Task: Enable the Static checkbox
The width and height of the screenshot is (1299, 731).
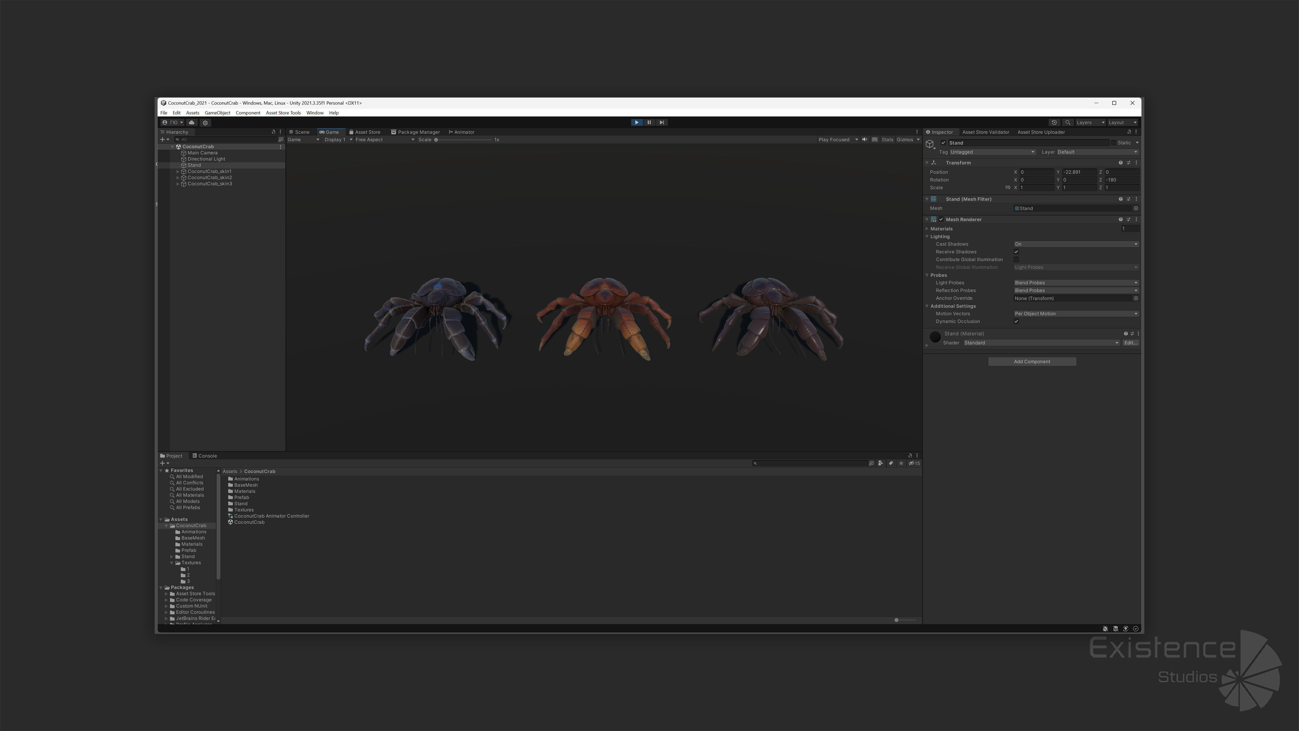Action: coord(1114,143)
